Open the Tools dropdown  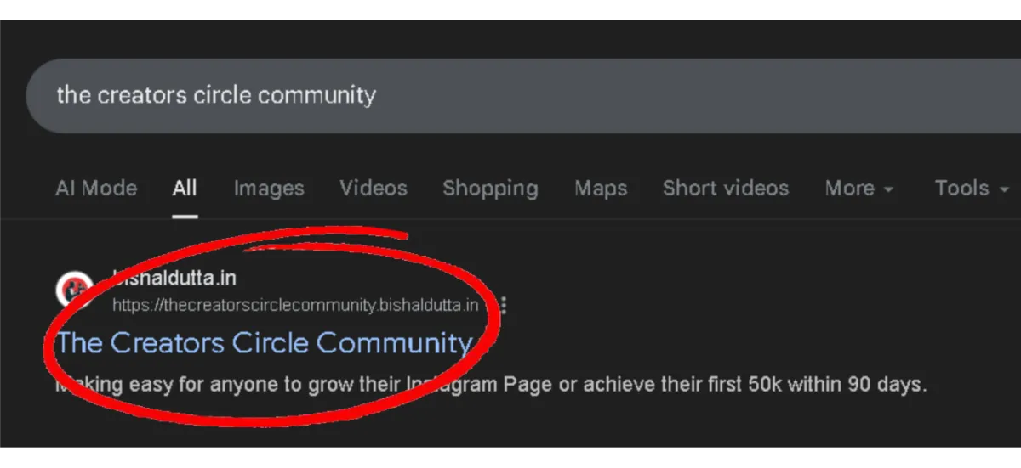[972, 189]
